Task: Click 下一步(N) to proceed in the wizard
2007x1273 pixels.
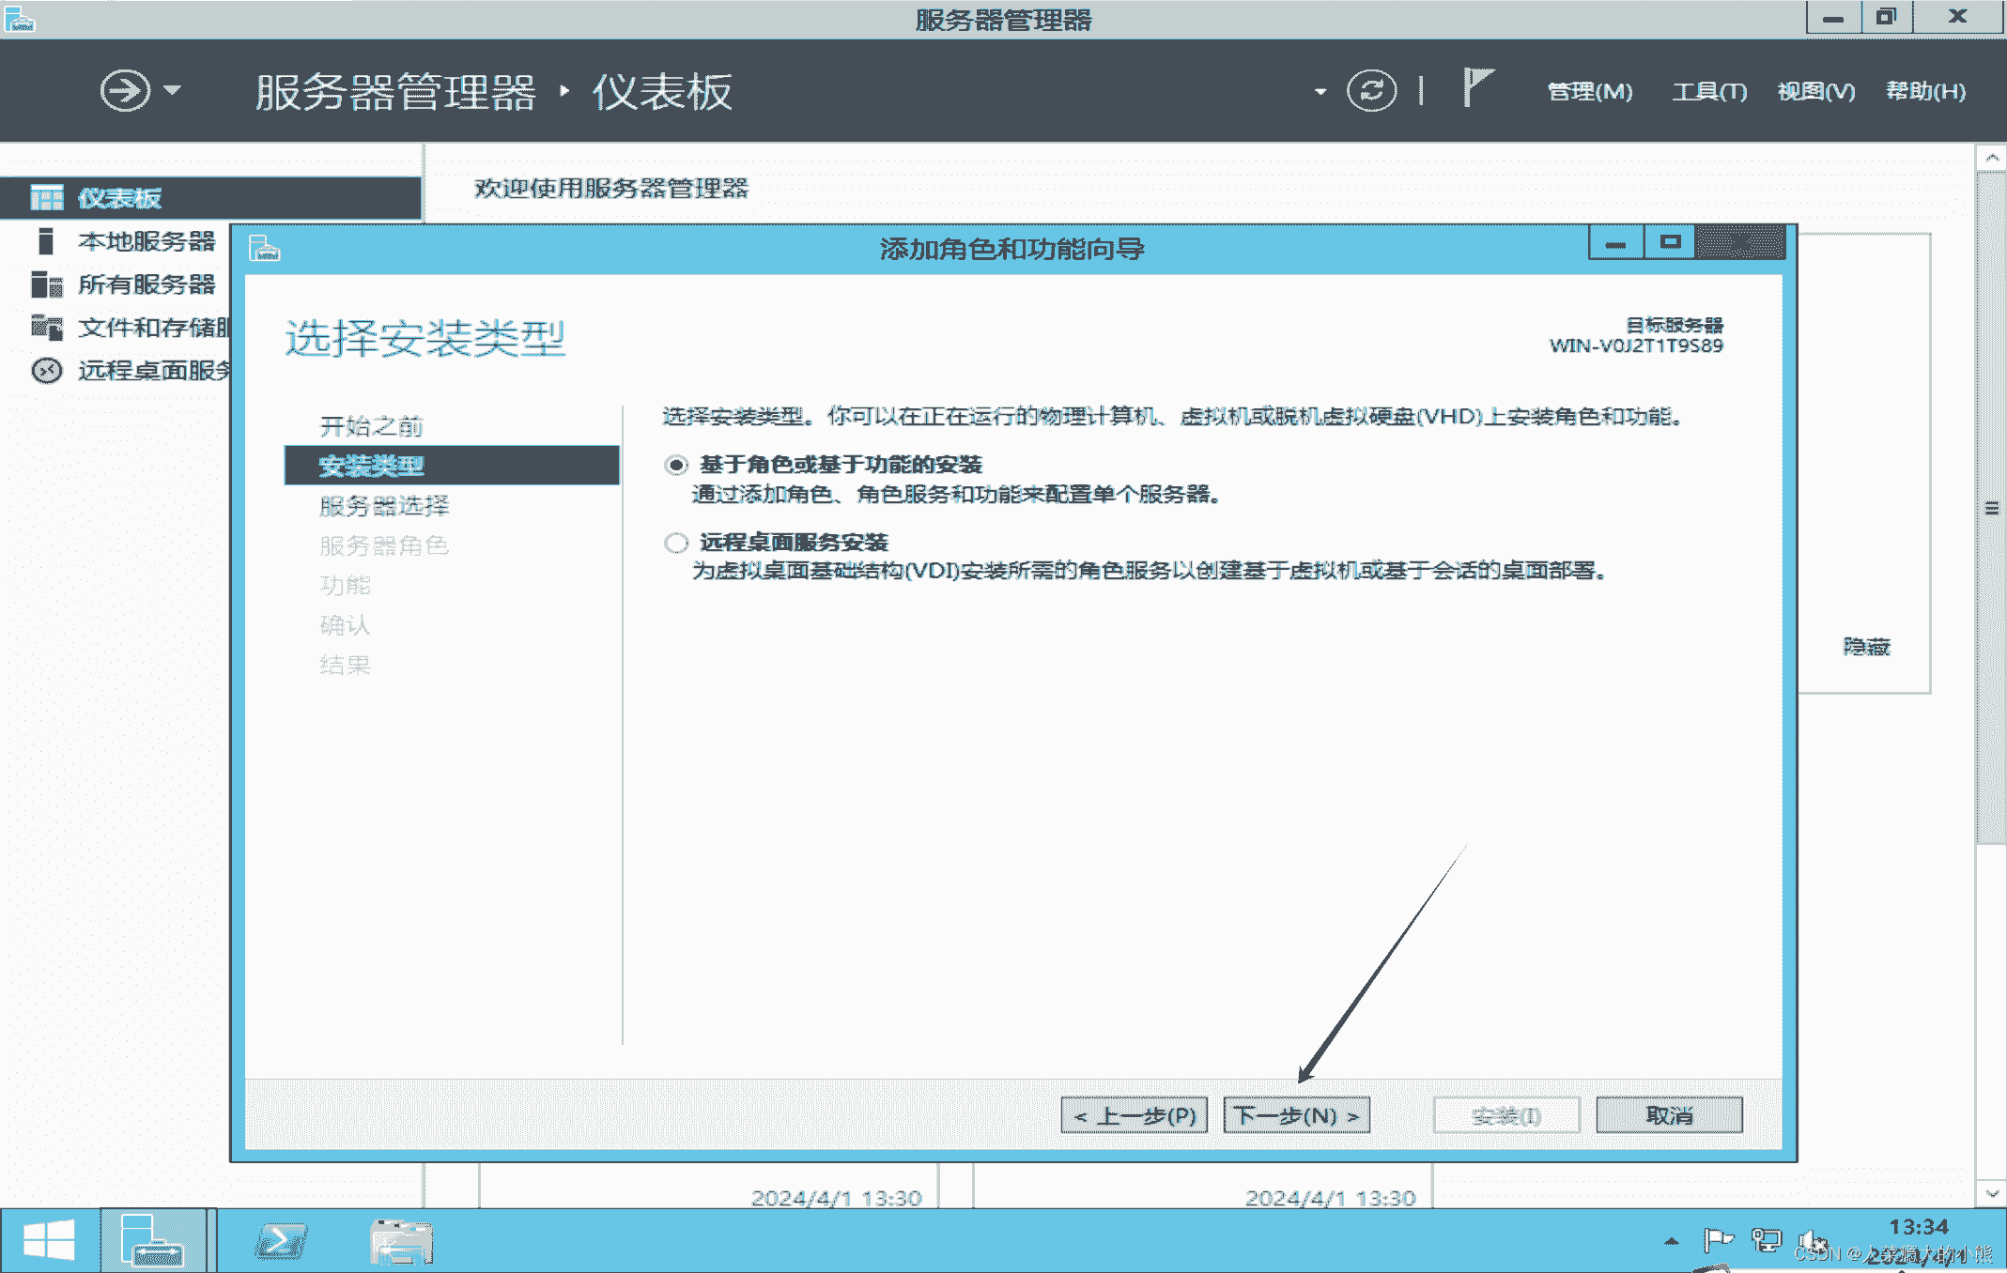Action: click(x=1296, y=1115)
